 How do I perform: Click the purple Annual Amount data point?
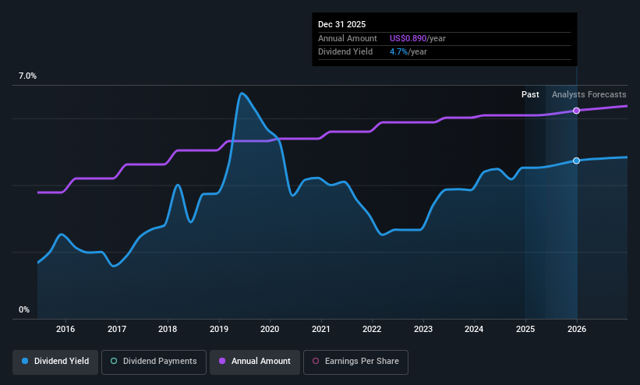(576, 111)
